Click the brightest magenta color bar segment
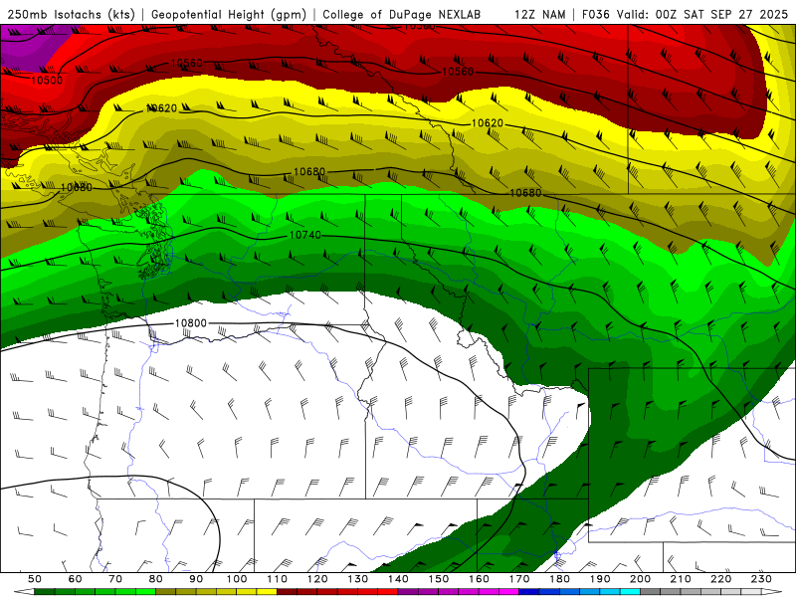This screenshot has width=796, height=597. 509,592
